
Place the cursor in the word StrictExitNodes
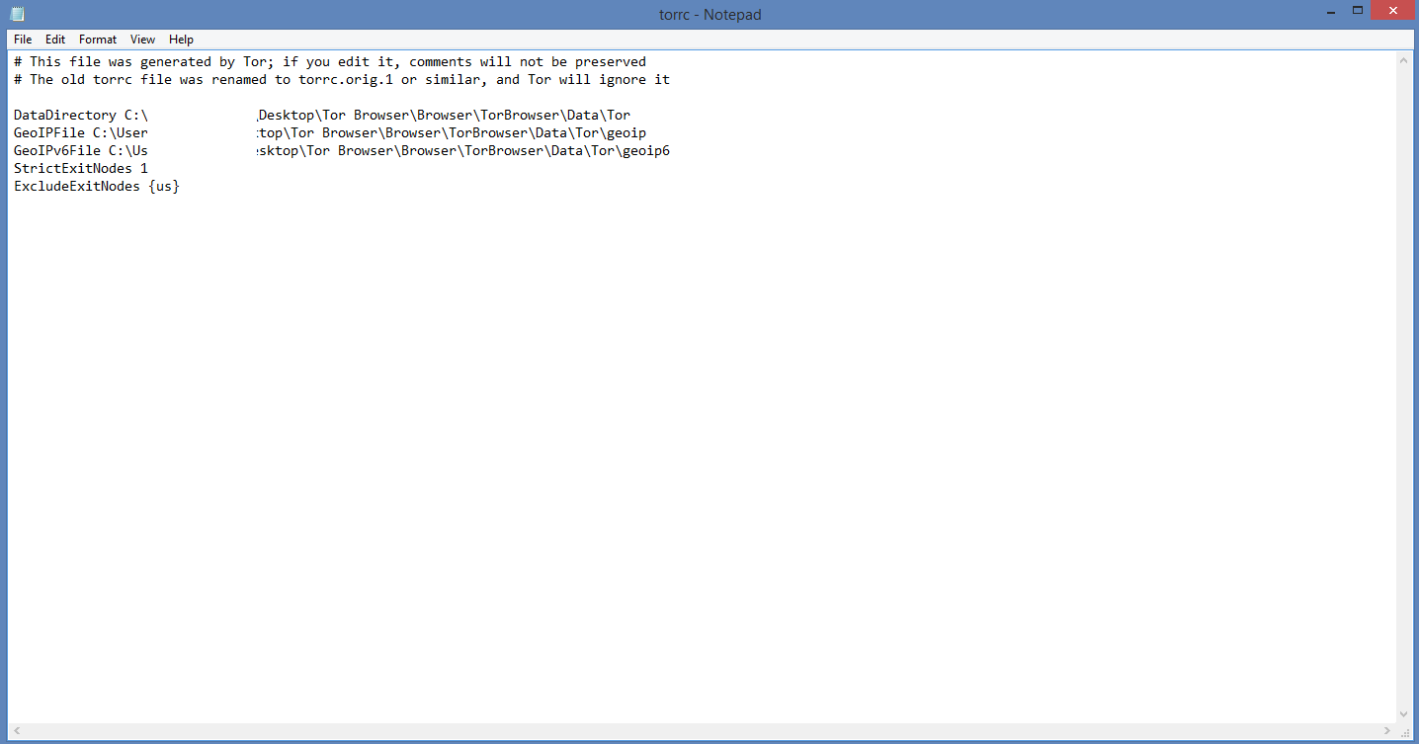coord(72,169)
